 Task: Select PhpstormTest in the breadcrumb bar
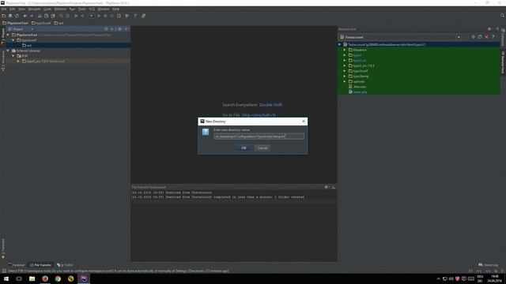coord(15,23)
